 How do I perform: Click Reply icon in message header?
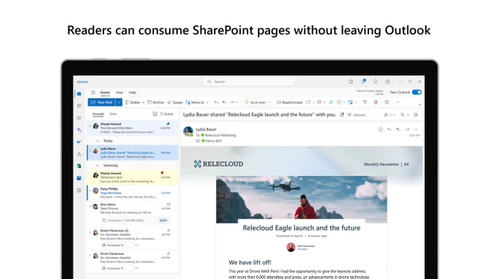390,130
